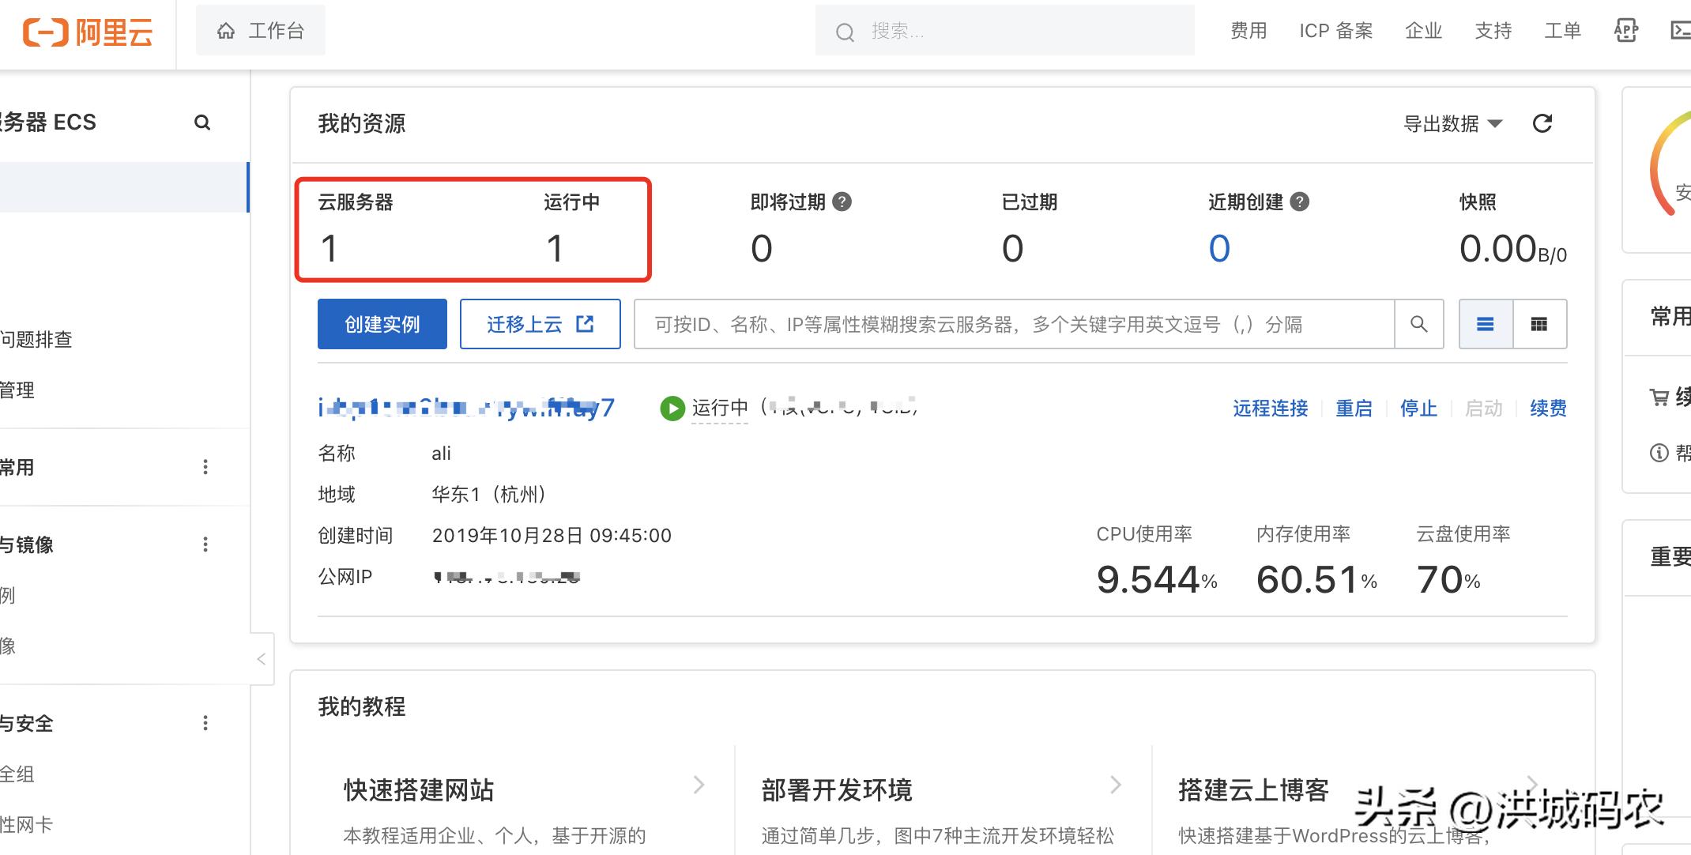Click the renew cart icon in right panel
1691x855 pixels.
[x=1662, y=397]
